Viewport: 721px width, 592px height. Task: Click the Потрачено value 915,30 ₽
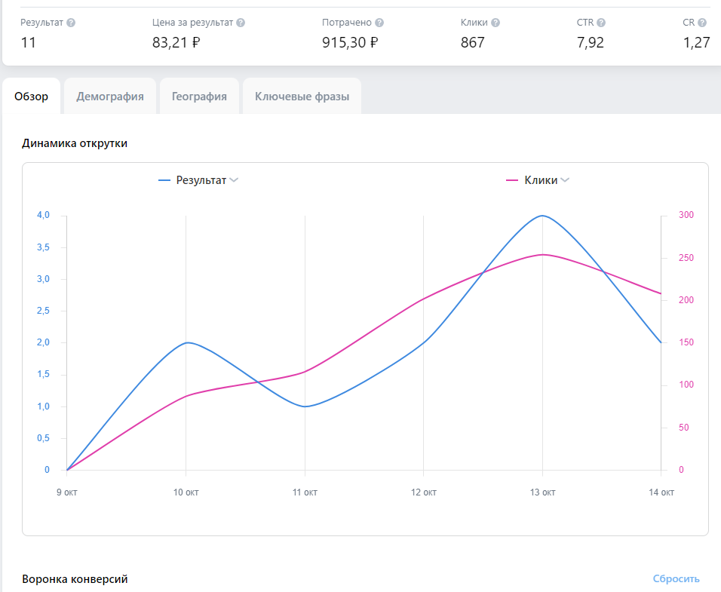point(350,43)
